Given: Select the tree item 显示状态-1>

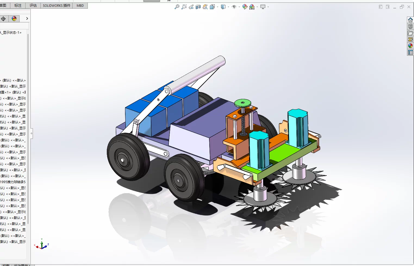Looking at the screenshot, I should point(11,32).
